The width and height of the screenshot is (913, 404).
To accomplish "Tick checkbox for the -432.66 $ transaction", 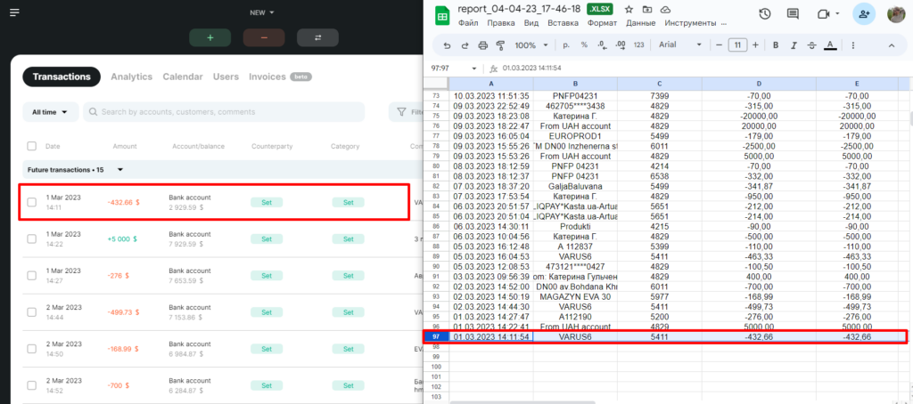I will (x=31, y=202).
